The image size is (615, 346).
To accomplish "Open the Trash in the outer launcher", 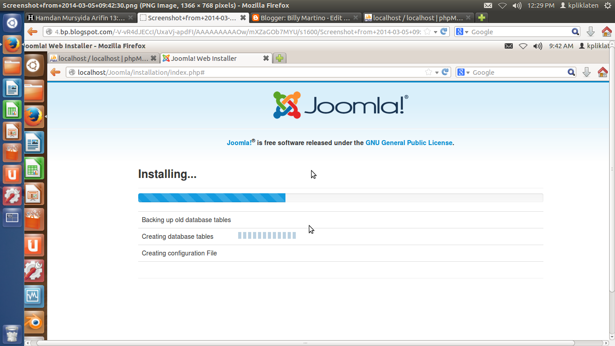I will (x=12, y=334).
